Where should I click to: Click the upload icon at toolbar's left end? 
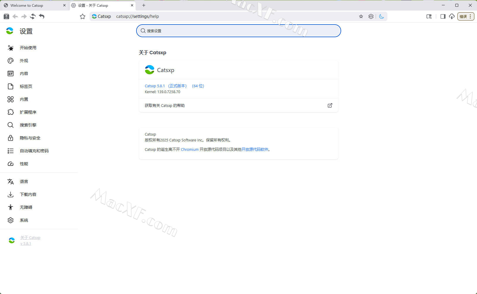pyautogui.click(x=6, y=16)
